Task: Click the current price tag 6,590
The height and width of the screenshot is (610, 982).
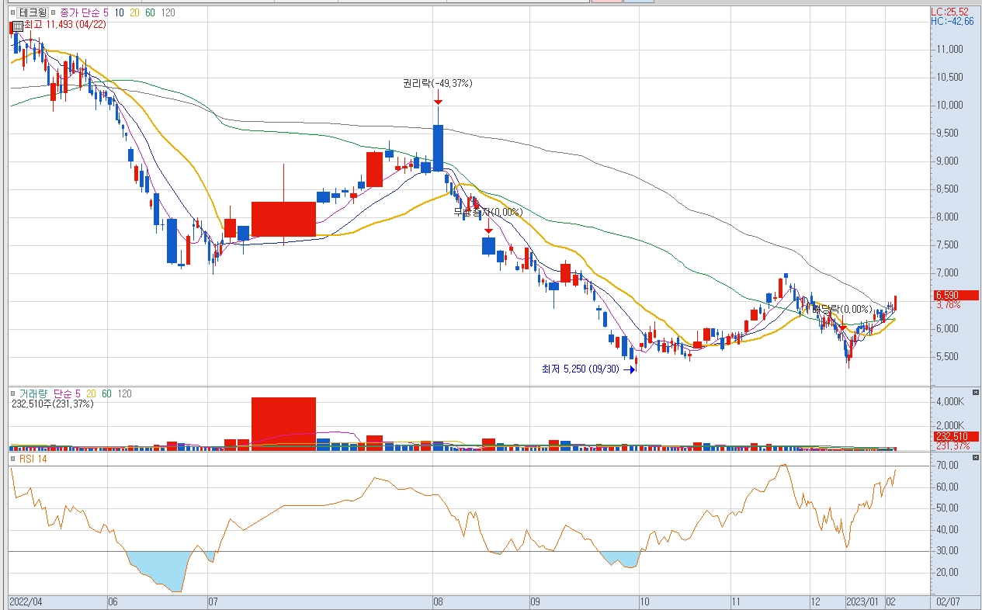Action: pos(955,295)
